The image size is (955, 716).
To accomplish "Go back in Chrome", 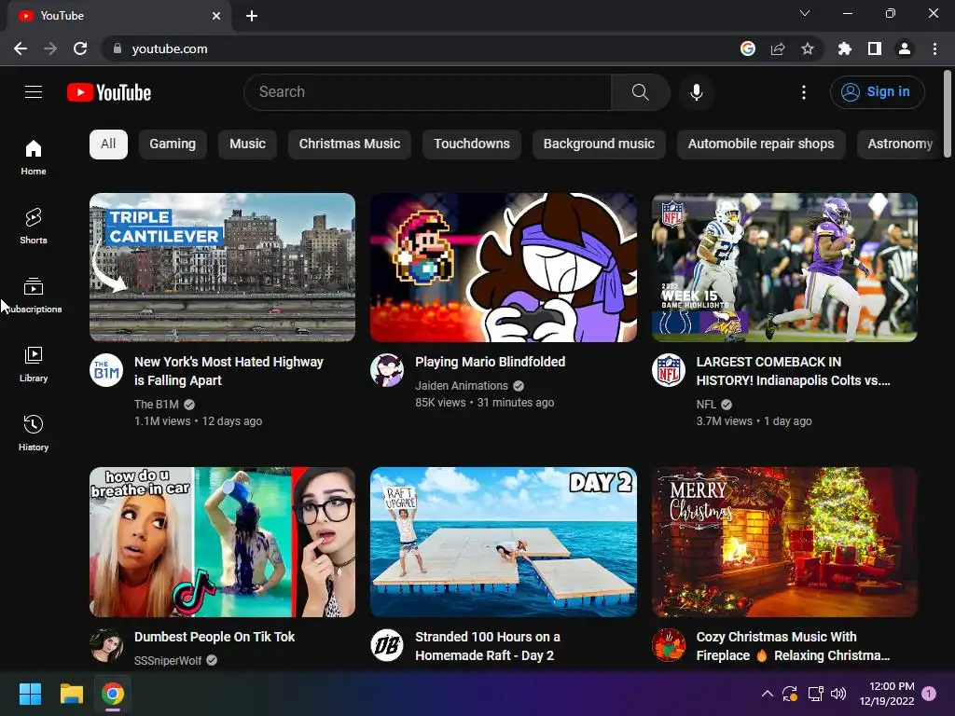I will (21, 48).
